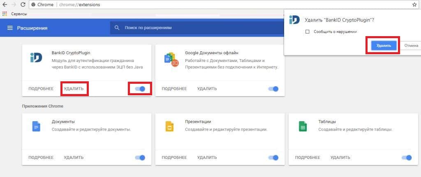Click the Приложения Chrome section heading
Image resolution: width=421 pixels, height=177 pixels.
coord(42,106)
